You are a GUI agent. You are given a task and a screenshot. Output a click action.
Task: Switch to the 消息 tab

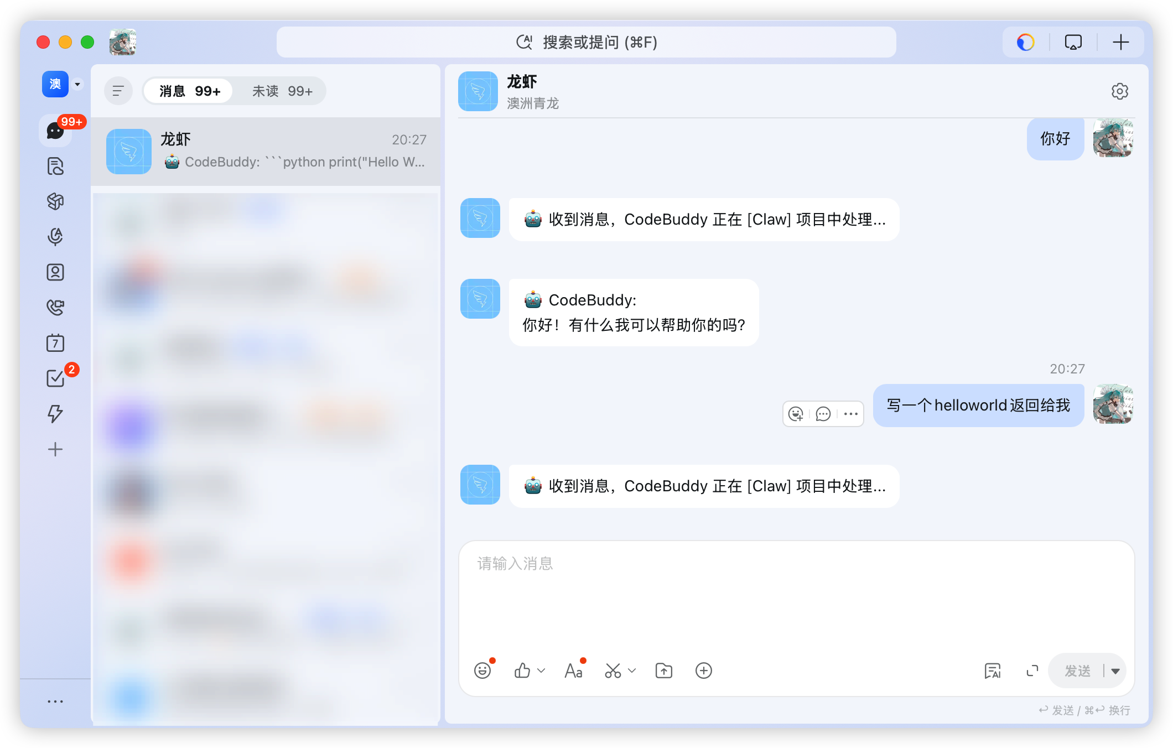(x=188, y=91)
